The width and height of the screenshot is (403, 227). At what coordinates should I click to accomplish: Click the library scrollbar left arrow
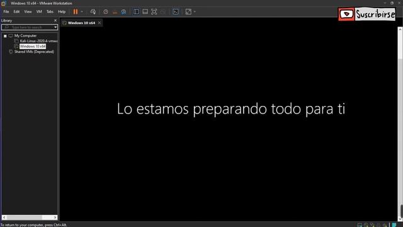coord(4,218)
